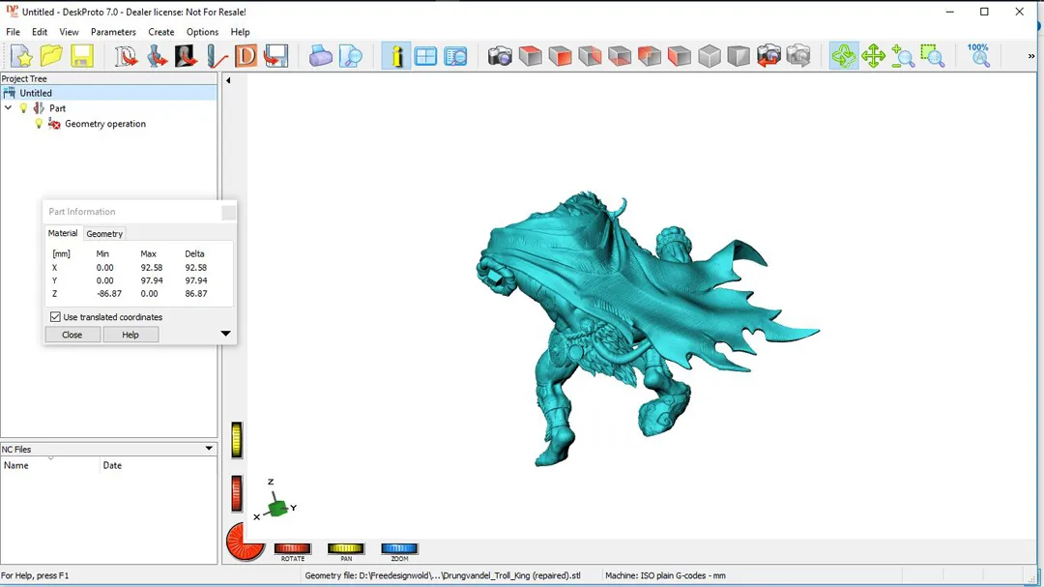Screen dimensions: 1044x587
Task: Toggle the Geometry operation light bulb
Action: (39, 123)
